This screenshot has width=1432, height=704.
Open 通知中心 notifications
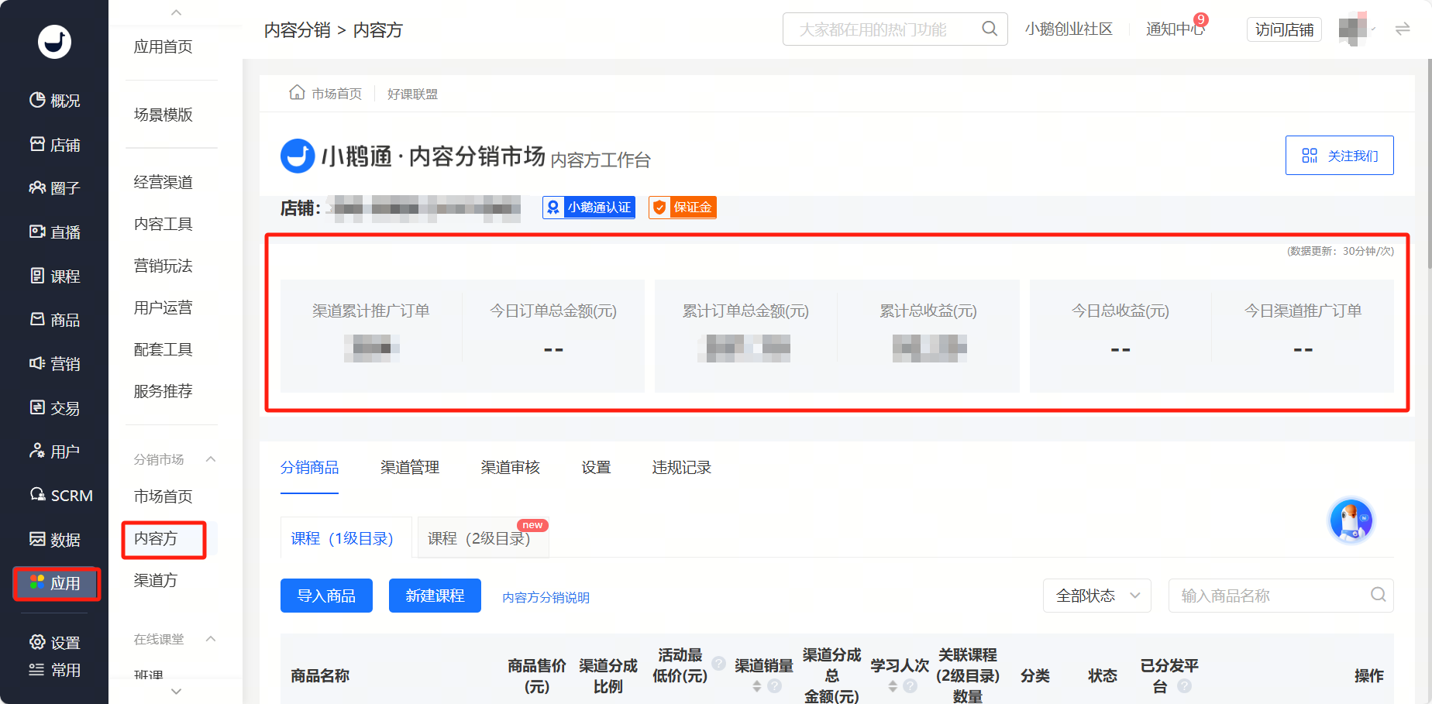click(1175, 29)
